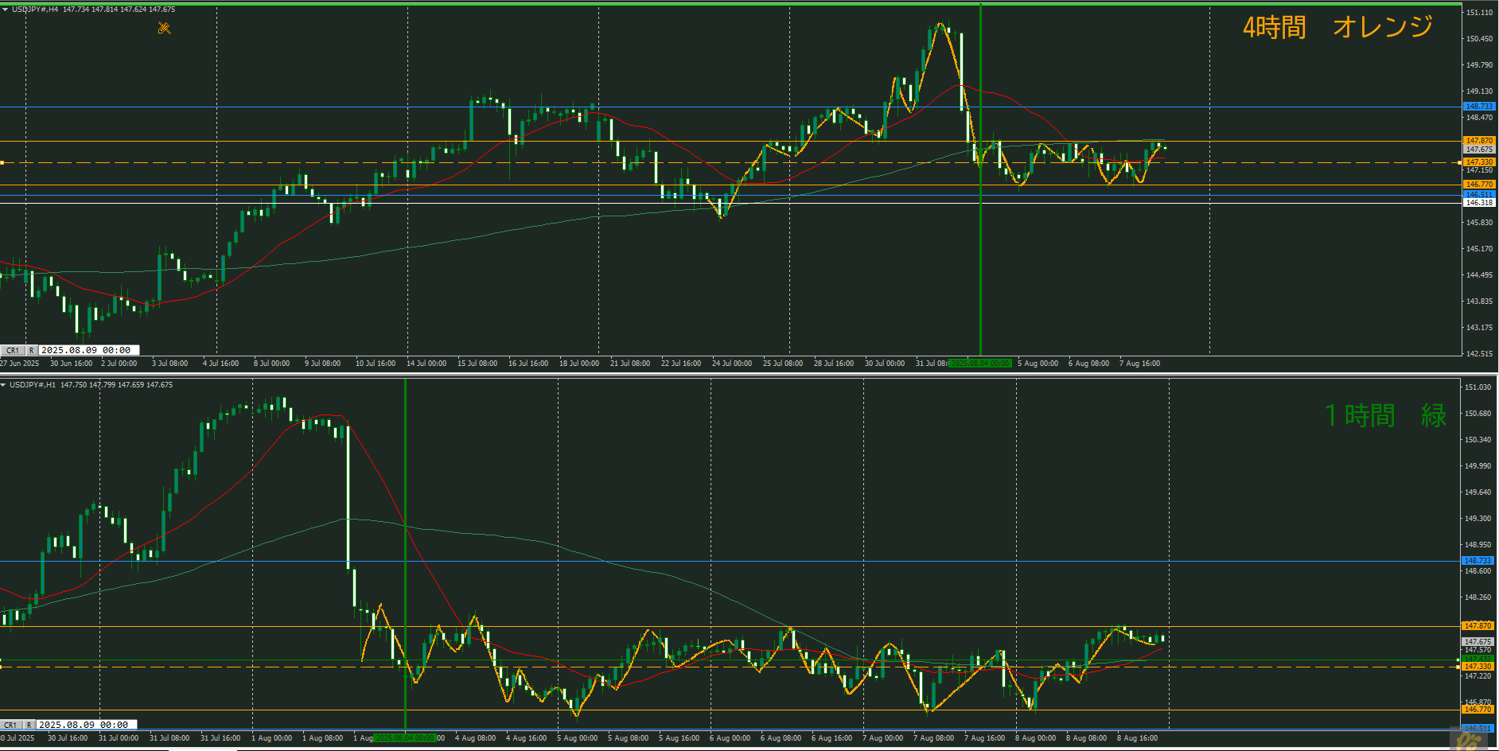The image size is (1499, 751).
Task: Click the orange 147.870 price label on H4 chart
Action: (1479, 141)
